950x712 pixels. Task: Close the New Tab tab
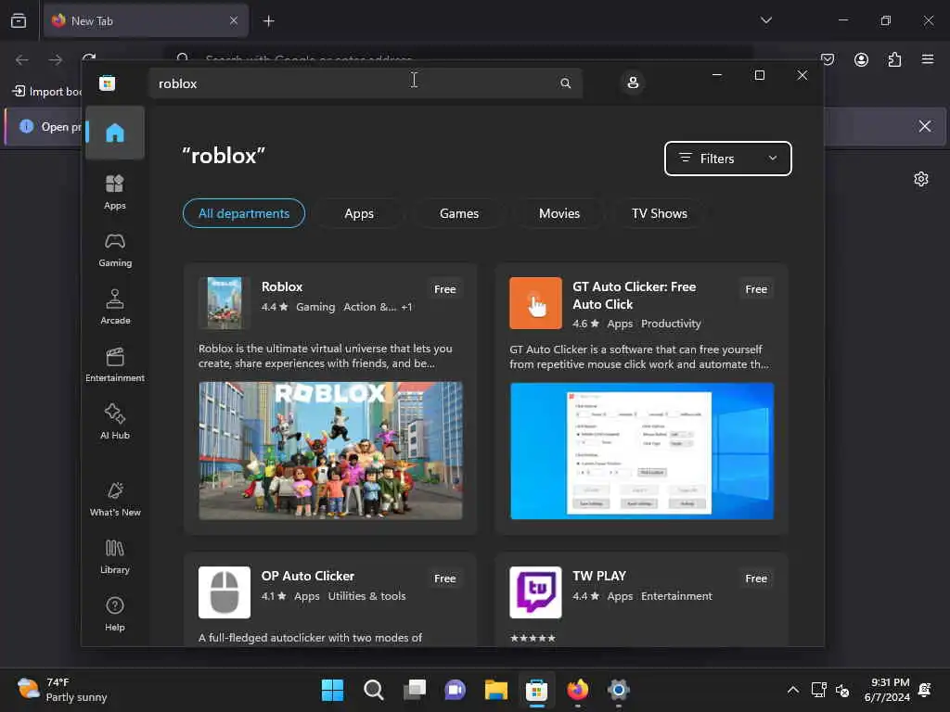coord(233,21)
